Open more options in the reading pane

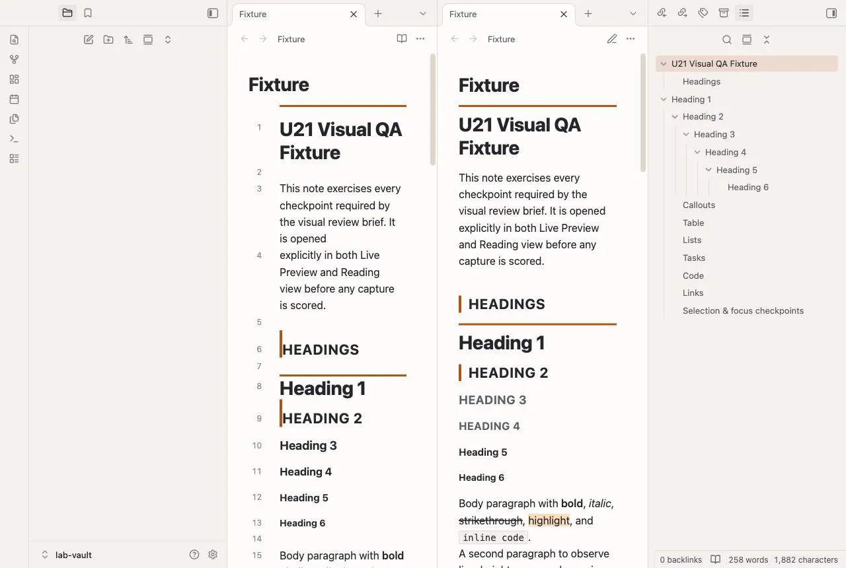pyautogui.click(x=631, y=39)
